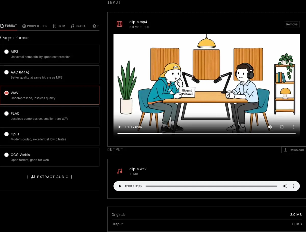Open the audio player three-dot menu
The image size is (306, 232).
tap(294, 186)
